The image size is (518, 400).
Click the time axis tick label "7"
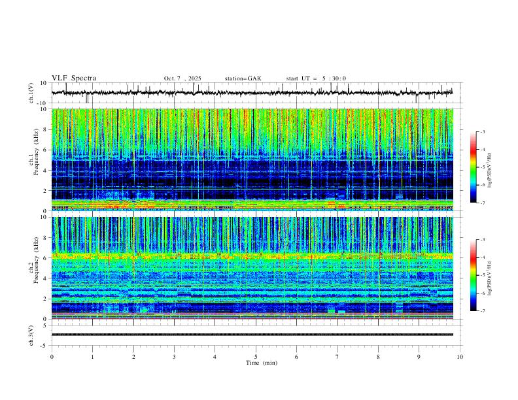pyautogui.click(x=337, y=357)
